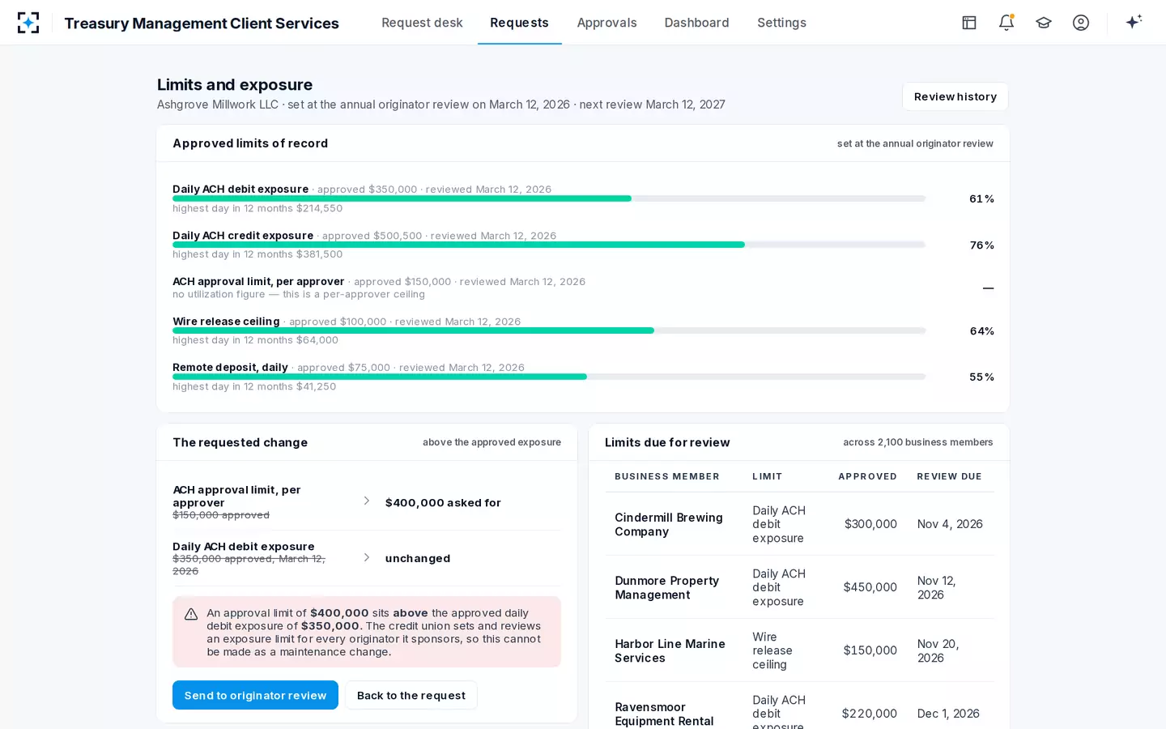Open the notifications bell
This screenshot has height=729, width=1166.
[1006, 23]
